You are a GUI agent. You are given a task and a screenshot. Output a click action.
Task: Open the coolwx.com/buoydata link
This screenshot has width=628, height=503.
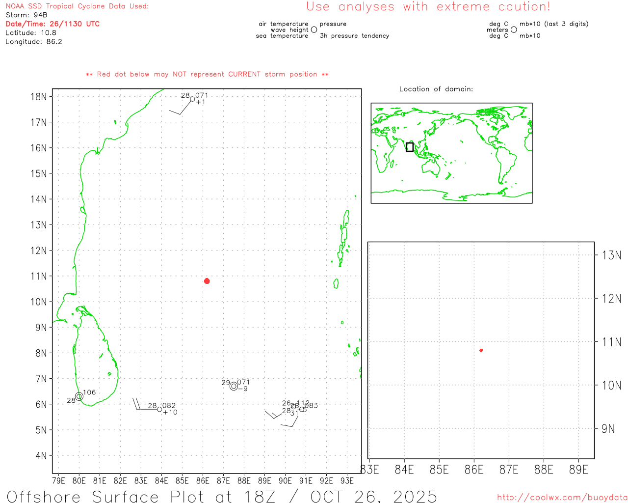click(x=562, y=498)
